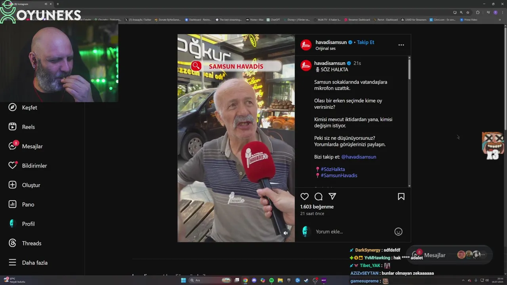Click the comment bubble icon
Viewport: 507px width, 285px height.
(x=318, y=196)
